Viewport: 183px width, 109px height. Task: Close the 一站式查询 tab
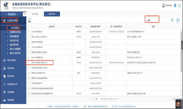click(x=58, y=14)
